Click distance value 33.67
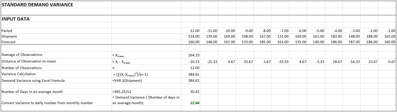Image resolution: width=397 pixels, height=112 pixels. pos(248,61)
